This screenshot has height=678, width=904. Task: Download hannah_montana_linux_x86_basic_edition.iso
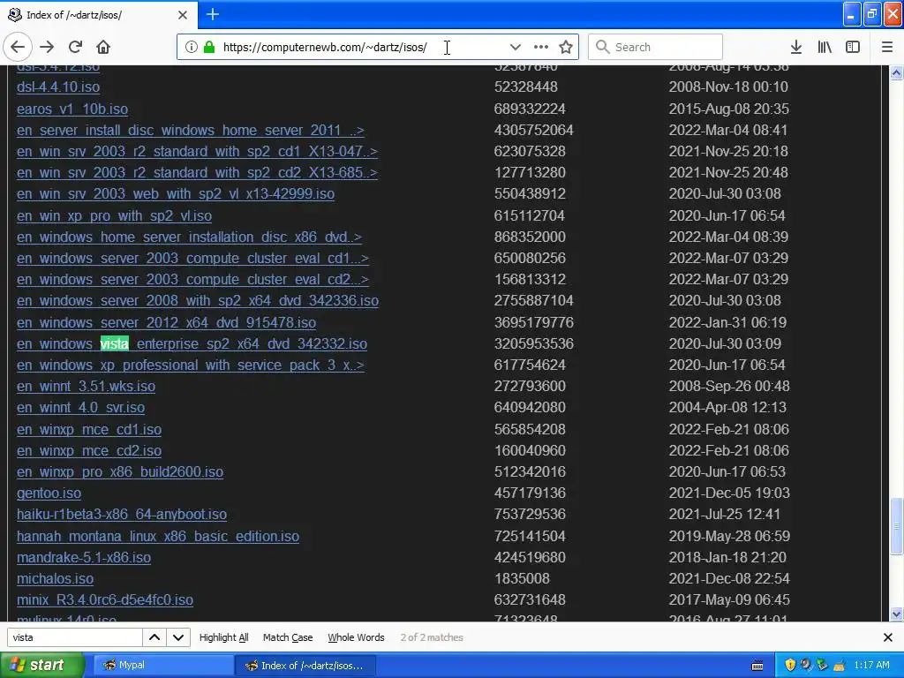tap(158, 536)
